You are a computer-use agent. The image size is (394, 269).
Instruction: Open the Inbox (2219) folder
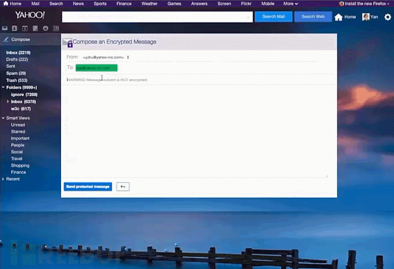(x=19, y=53)
